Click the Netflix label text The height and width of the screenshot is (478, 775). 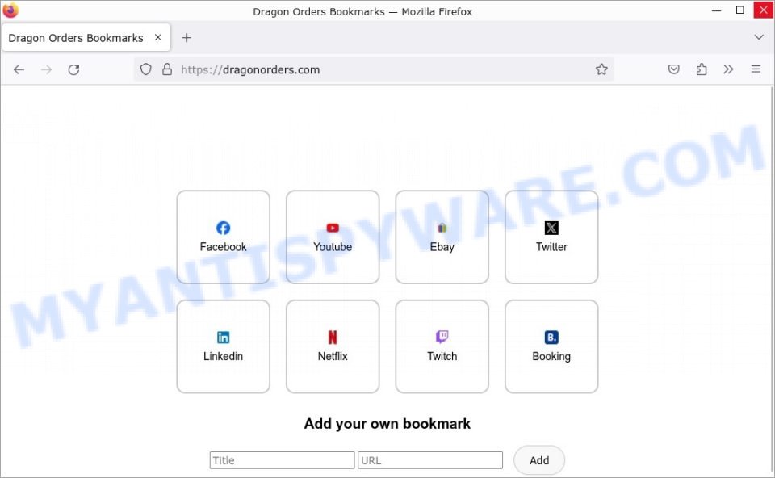(x=333, y=356)
